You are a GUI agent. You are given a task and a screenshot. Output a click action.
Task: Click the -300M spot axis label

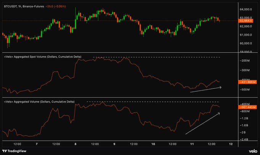point(245,70)
